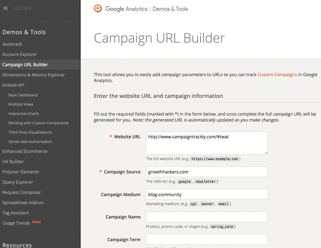Click 'Enter the website URL and campaign information' heading
321x248 pixels.
click(158, 96)
